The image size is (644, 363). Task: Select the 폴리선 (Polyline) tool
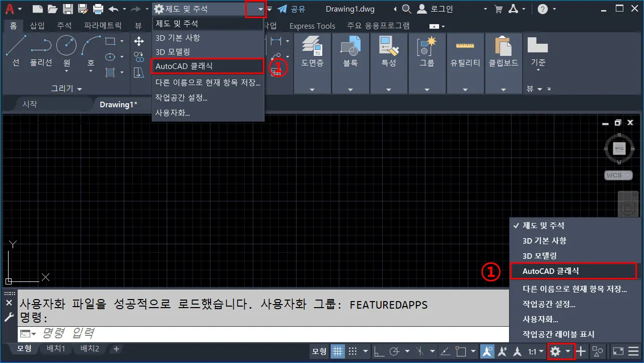point(41,52)
